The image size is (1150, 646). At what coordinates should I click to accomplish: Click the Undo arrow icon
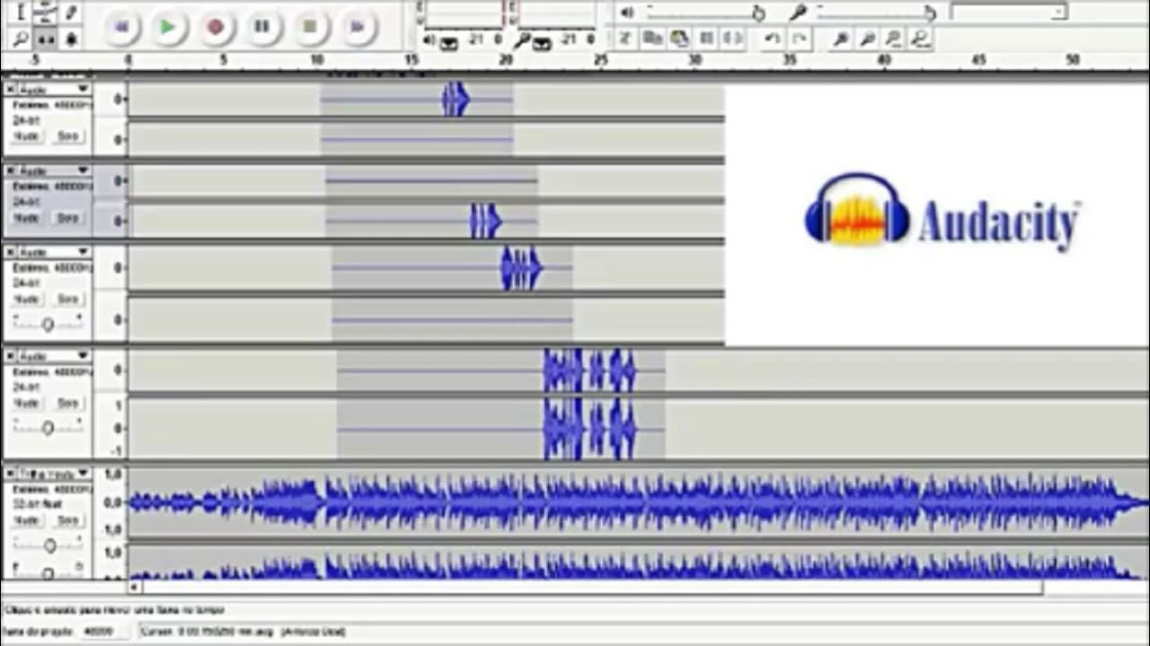[x=772, y=38]
